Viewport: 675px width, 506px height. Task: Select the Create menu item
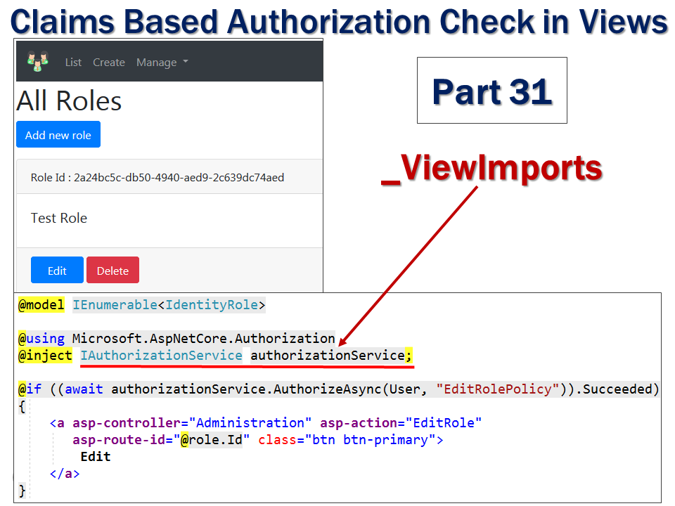coord(109,63)
